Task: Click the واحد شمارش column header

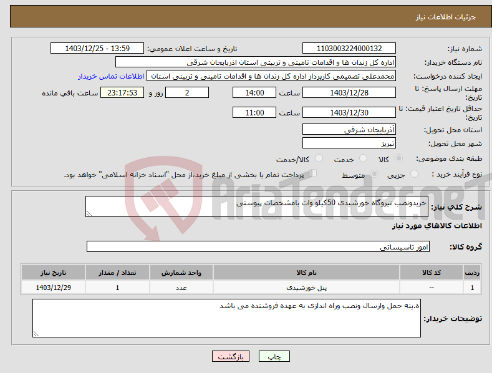Action: click(x=181, y=273)
